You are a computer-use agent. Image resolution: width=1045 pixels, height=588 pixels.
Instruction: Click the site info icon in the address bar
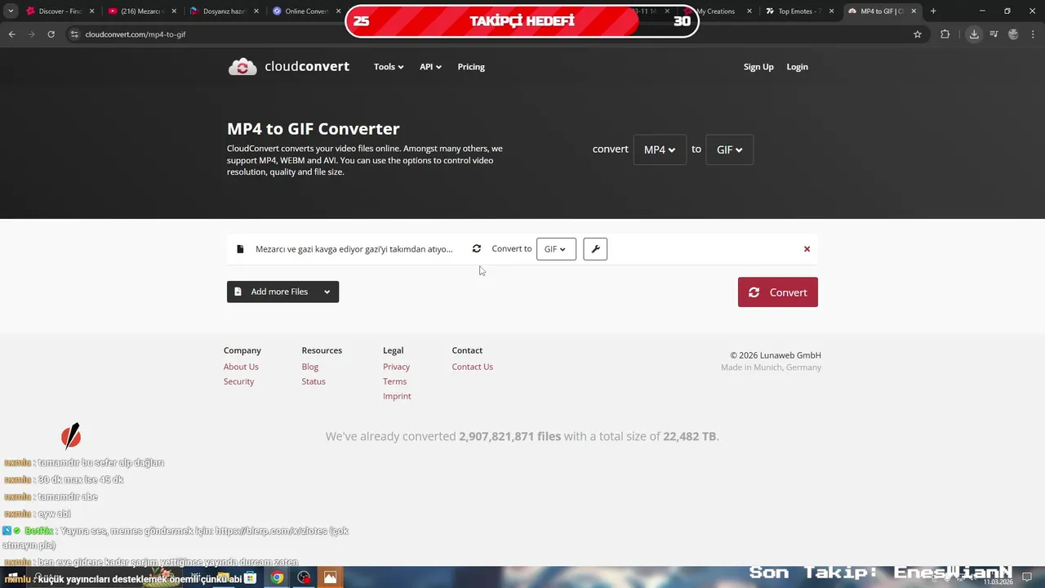point(74,34)
